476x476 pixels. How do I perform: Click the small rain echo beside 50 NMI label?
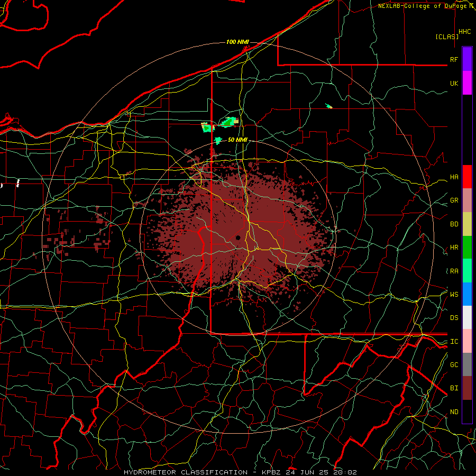pyautogui.click(x=218, y=140)
